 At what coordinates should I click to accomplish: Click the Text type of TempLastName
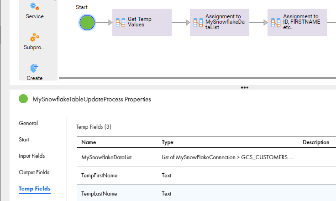point(167,194)
